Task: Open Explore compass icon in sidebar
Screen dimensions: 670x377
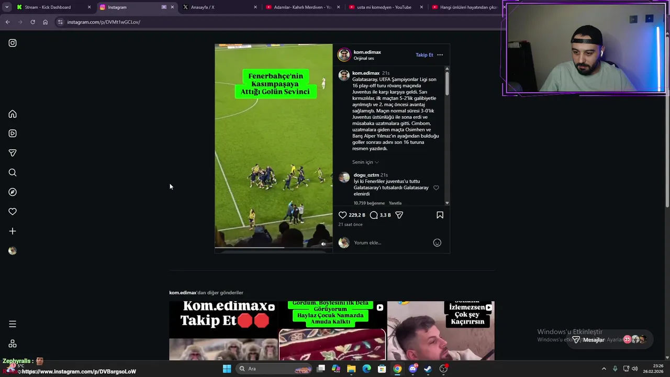Action: coord(13,192)
